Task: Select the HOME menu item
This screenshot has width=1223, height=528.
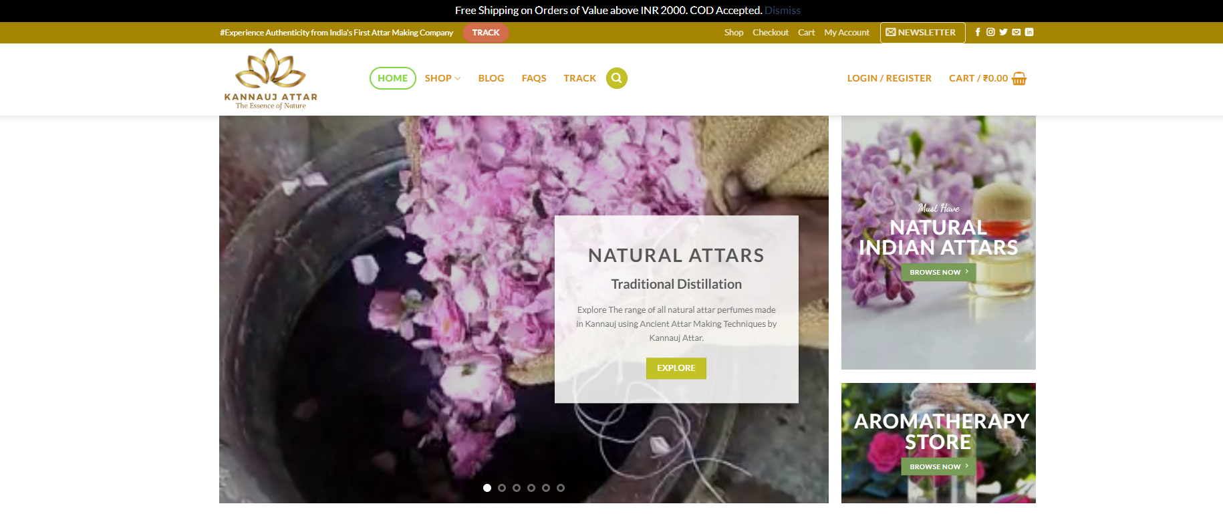Action: 393,78
